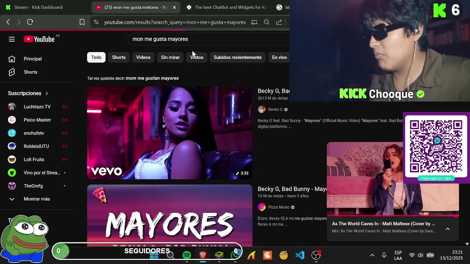Play Becky G vevo video thumbnail
Screen dimensions: 470x264
coord(170,133)
